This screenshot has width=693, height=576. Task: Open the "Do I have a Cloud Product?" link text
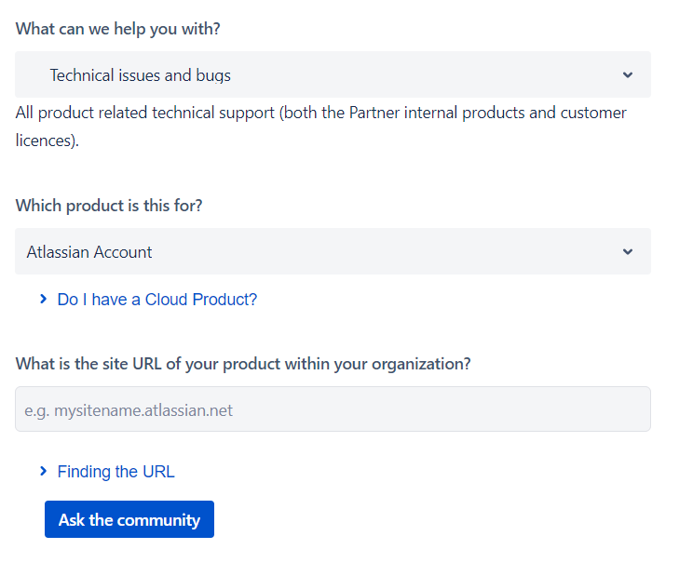(x=157, y=300)
